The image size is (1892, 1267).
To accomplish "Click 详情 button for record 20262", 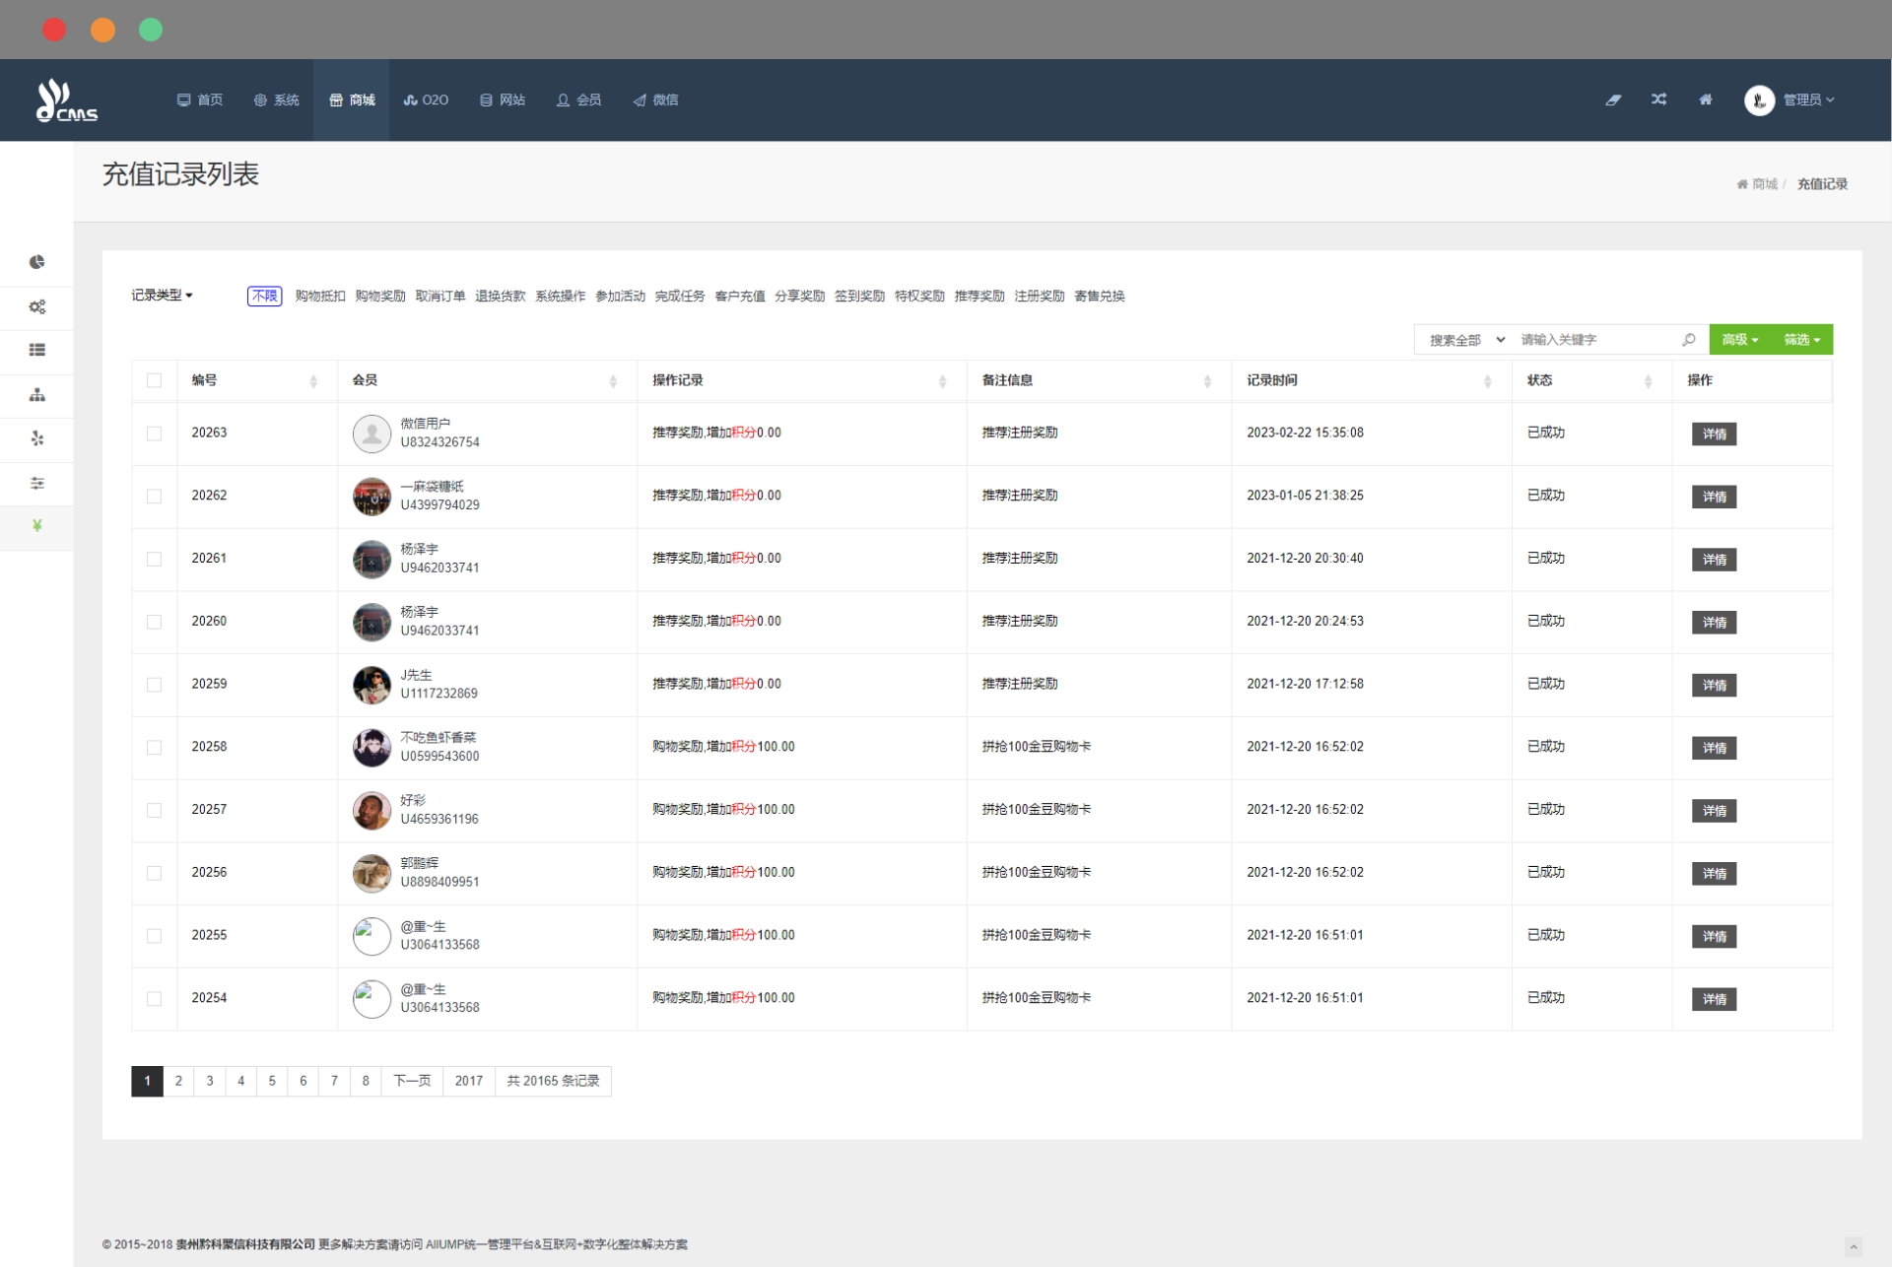I will 1714,497.
